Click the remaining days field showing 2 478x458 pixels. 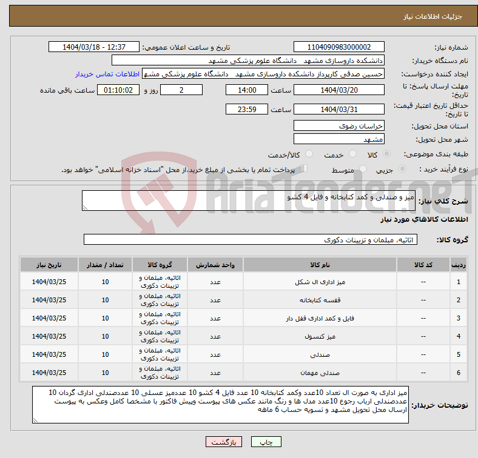click(181, 90)
